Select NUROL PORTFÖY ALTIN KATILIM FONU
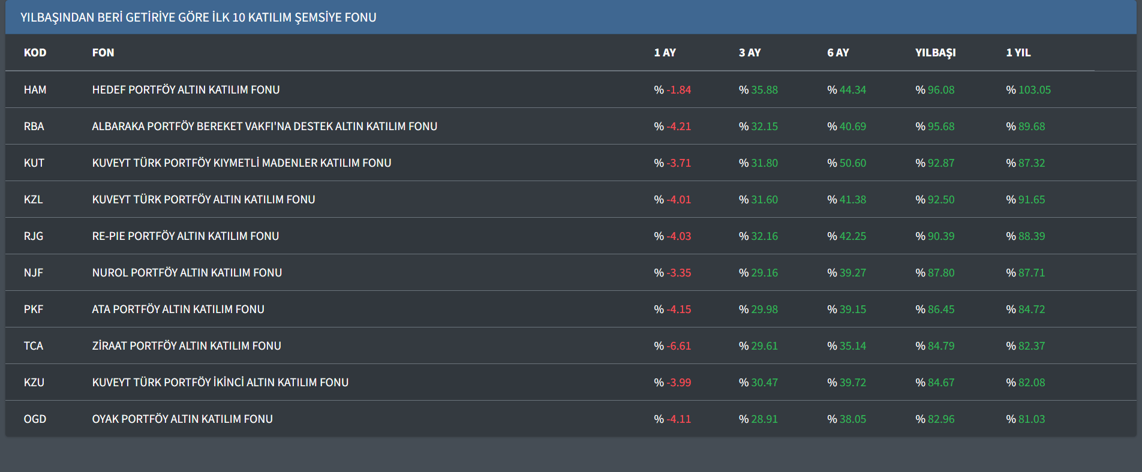1142x472 pixels. point(187,273)
